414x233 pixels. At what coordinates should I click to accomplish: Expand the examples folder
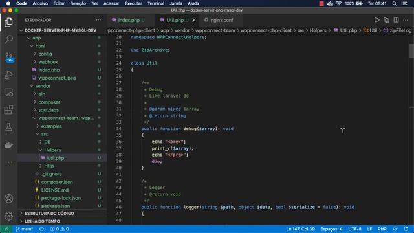[x=51, y=126]
